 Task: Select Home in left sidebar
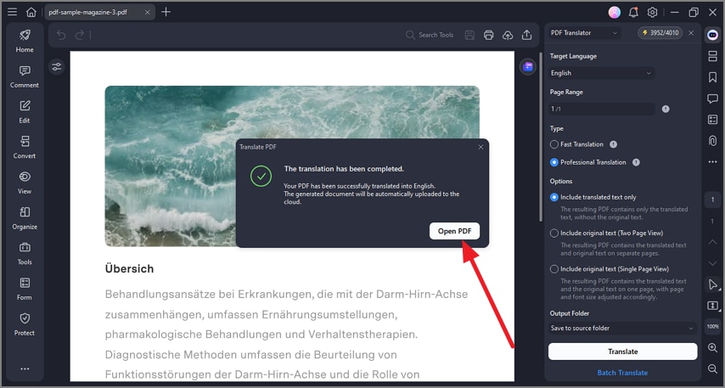click(25, 41)
